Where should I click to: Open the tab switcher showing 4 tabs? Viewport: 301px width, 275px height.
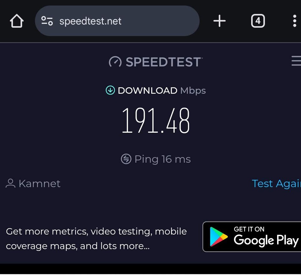258,21
